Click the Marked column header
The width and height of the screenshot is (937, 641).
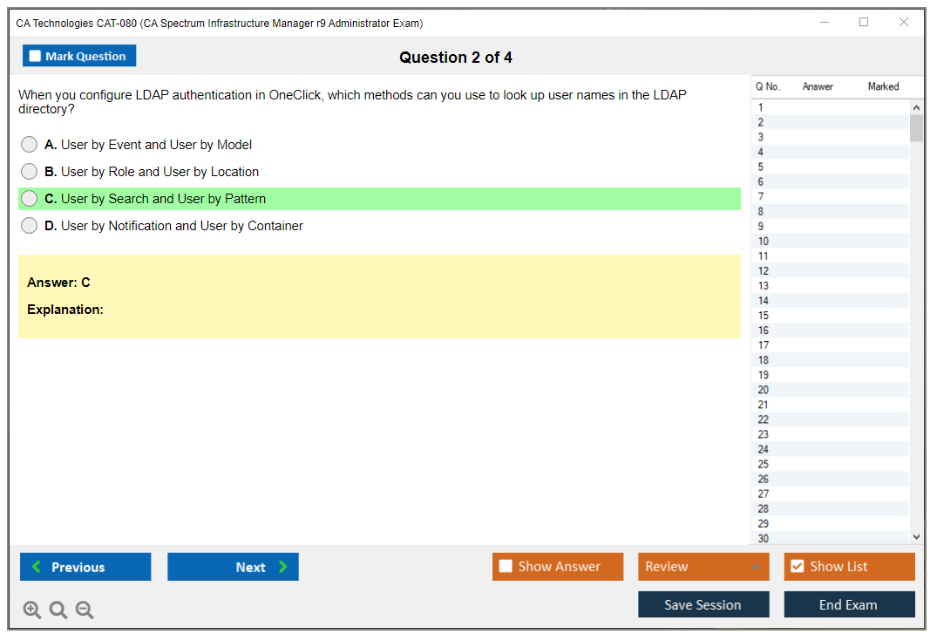tap(883, 86)
